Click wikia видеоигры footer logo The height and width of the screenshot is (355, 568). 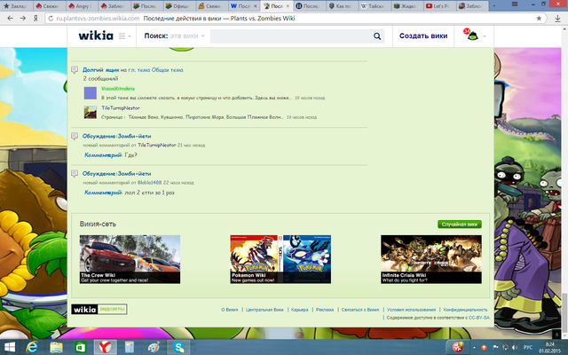point(99,310)
